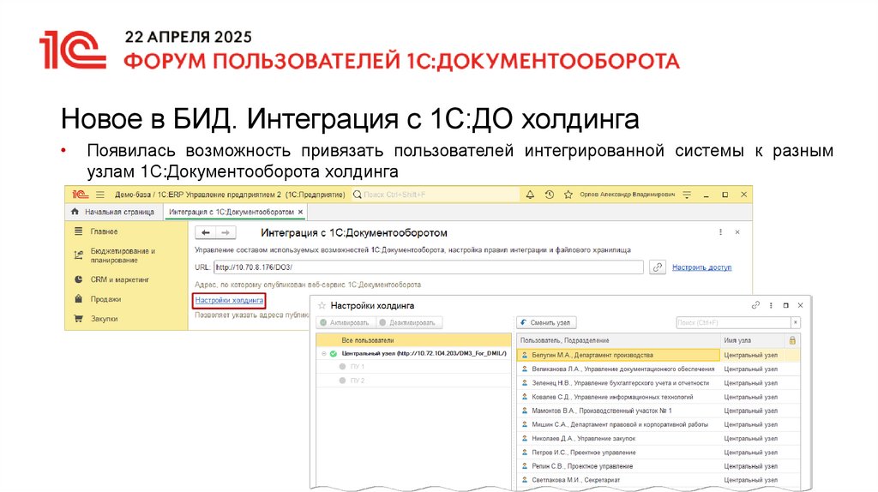This screenshot has height=492, width=878.
Task: Click the Сменить узел button
Action: click(x=546, y=323)
